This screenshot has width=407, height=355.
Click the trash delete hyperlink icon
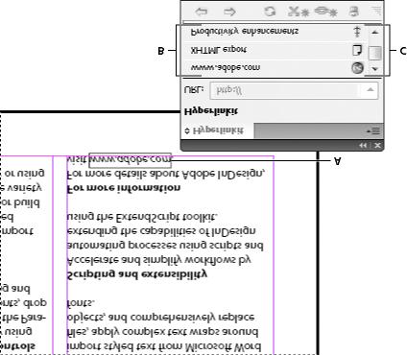click(353, 12)
